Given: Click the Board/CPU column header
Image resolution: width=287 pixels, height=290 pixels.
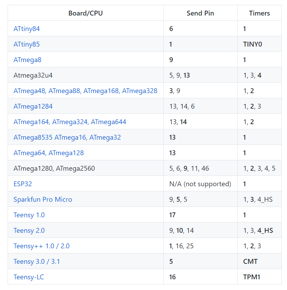Looking at the screenshot, I should 86,13.
